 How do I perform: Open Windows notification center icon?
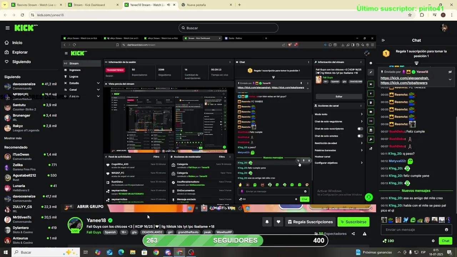point(449,252)
